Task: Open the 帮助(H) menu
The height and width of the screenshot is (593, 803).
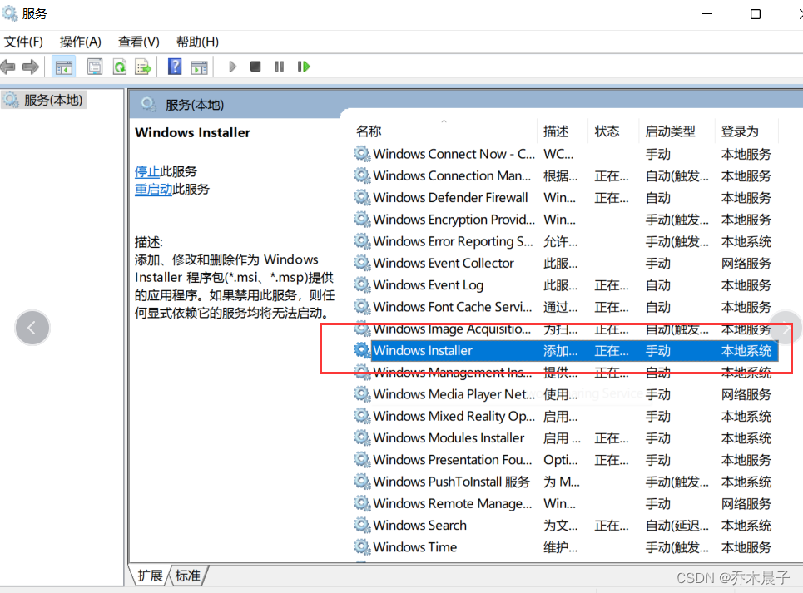Action: (198, 42)
